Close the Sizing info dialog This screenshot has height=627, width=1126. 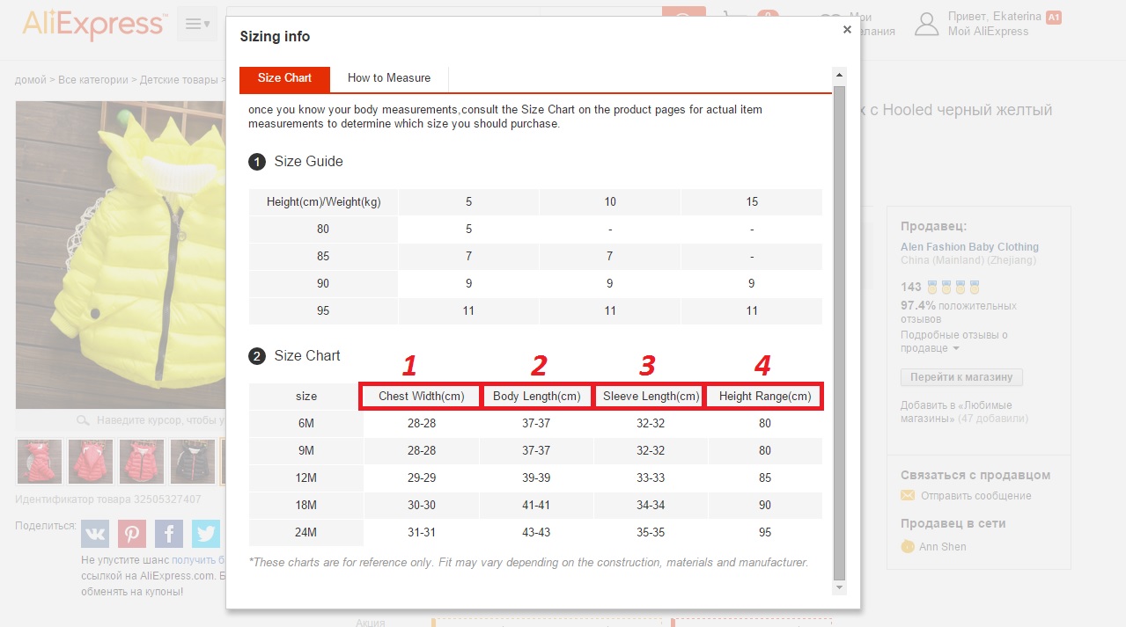[x=847, y=29]
